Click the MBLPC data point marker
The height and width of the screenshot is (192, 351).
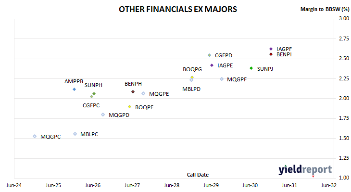[x=75, y=134]
